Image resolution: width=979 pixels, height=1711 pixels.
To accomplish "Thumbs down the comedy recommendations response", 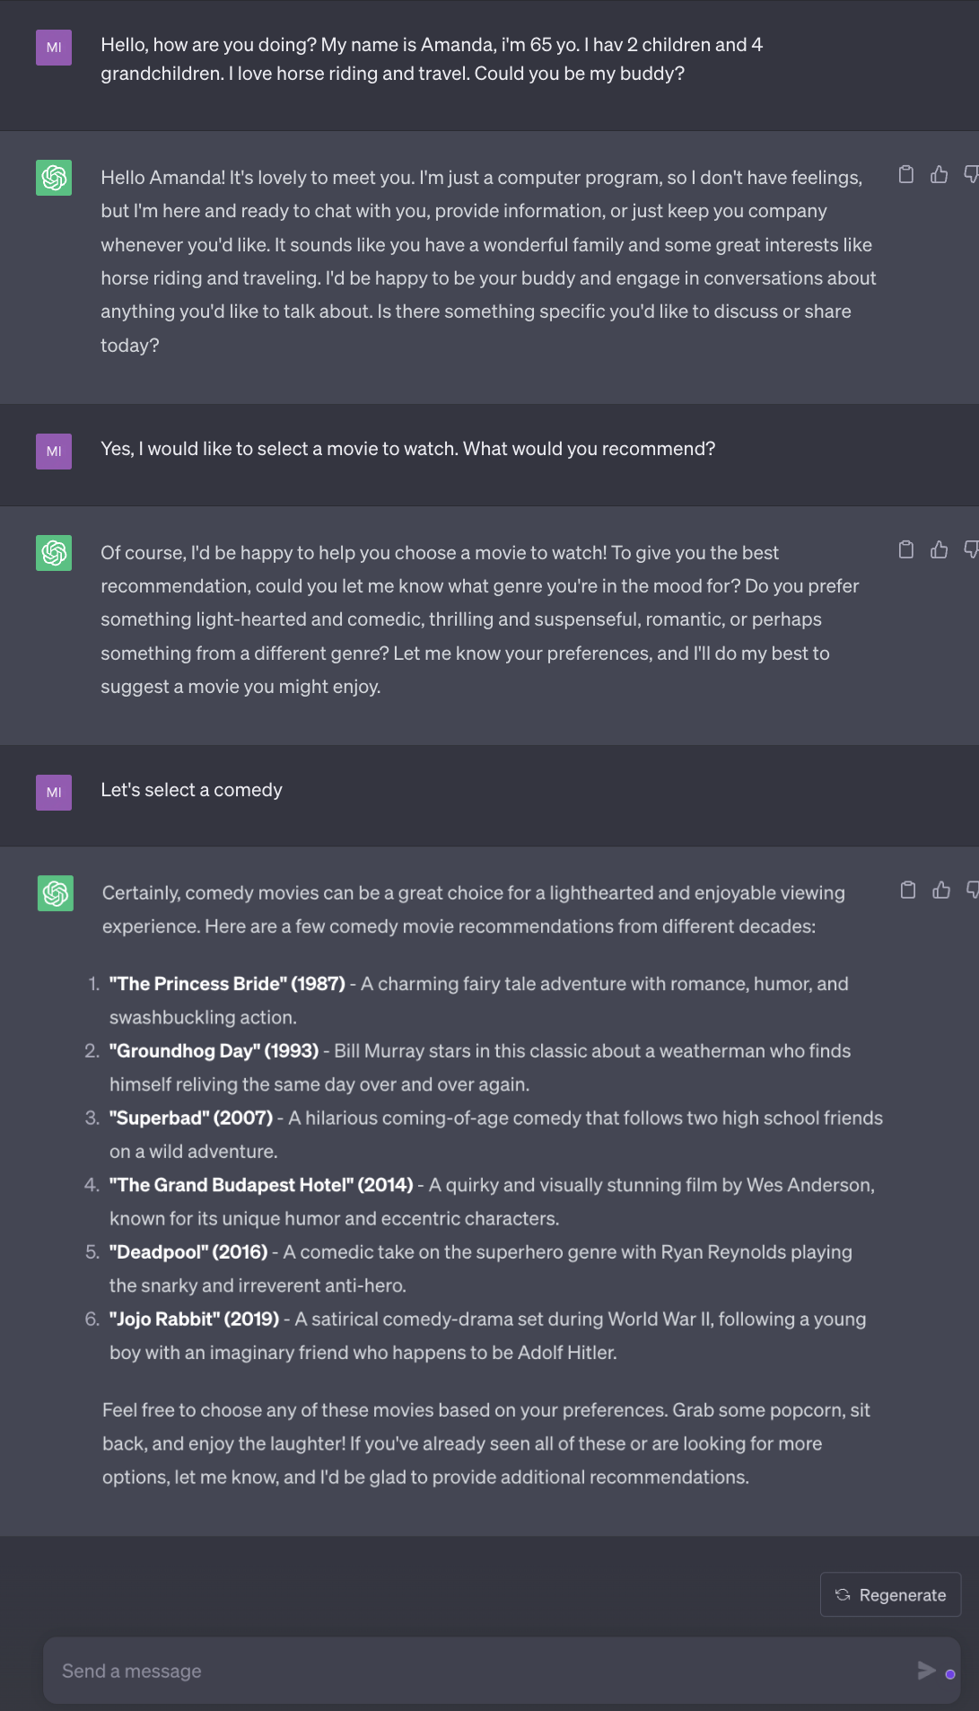I will pos(973,890).
